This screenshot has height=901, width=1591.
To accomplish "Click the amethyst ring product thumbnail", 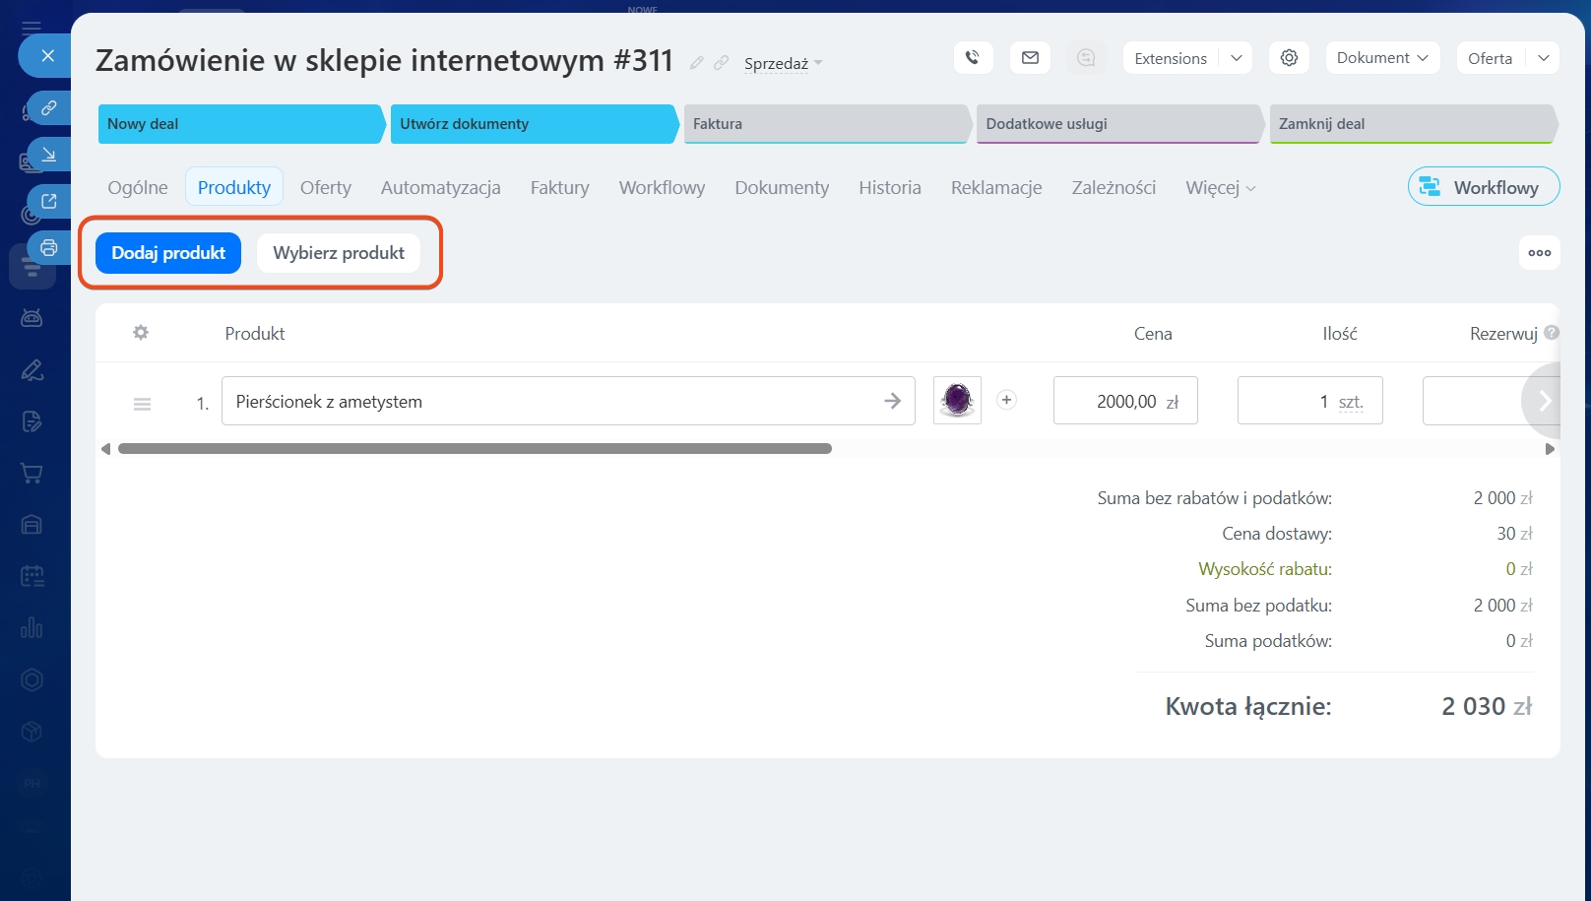I will pos(957,401).
